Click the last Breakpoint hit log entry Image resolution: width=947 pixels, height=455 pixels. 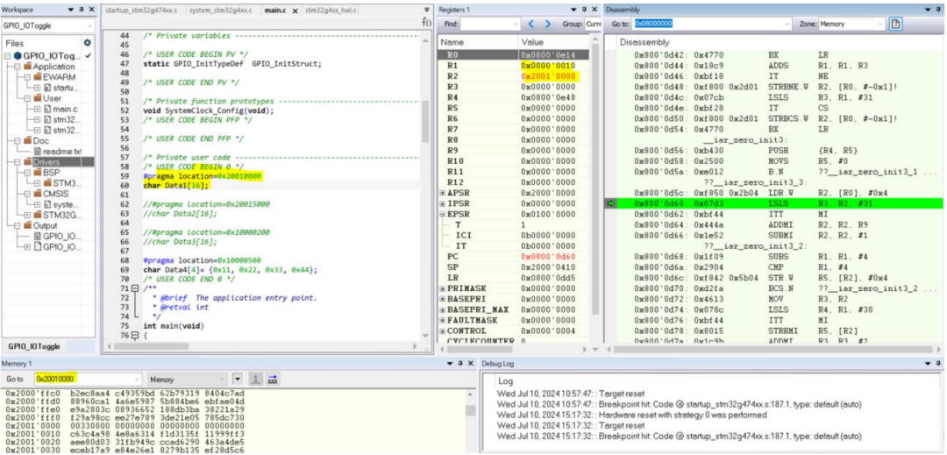(x=680, y=436)
